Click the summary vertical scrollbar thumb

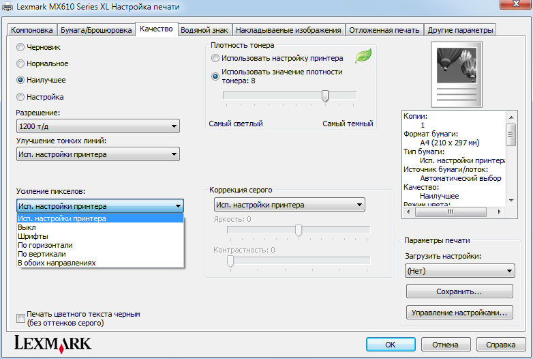point(511,134)
